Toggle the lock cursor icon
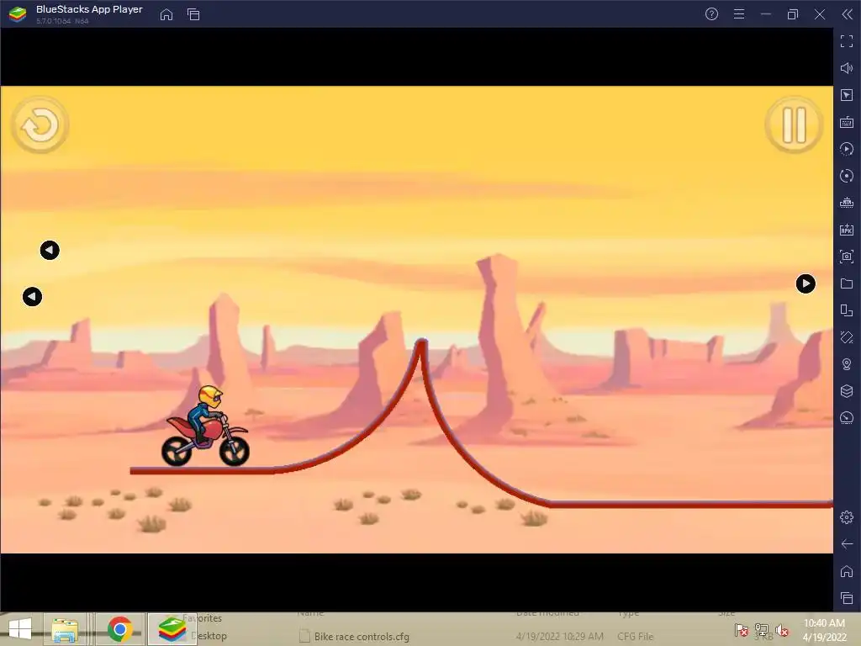 point(847,95)
